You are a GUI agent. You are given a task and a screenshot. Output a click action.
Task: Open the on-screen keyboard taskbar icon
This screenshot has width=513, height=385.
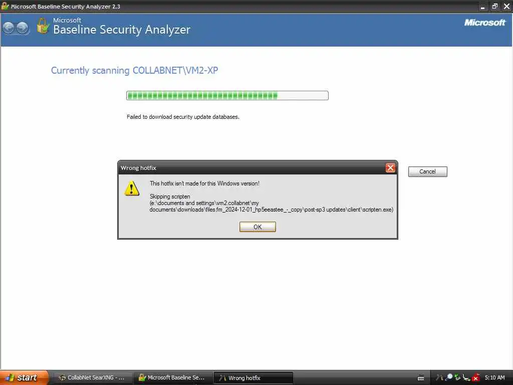(x=421, y=378)
